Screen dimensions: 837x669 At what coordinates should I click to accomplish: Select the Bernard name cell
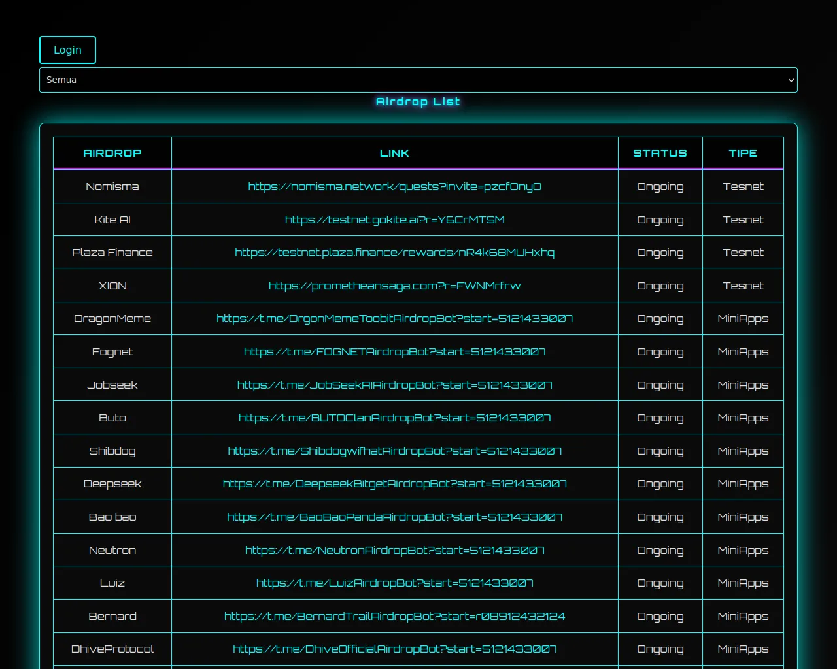click(112, 616)
